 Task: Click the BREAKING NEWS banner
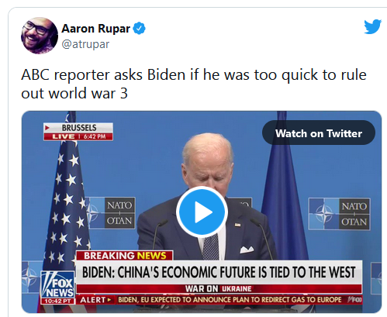[125, 255]
